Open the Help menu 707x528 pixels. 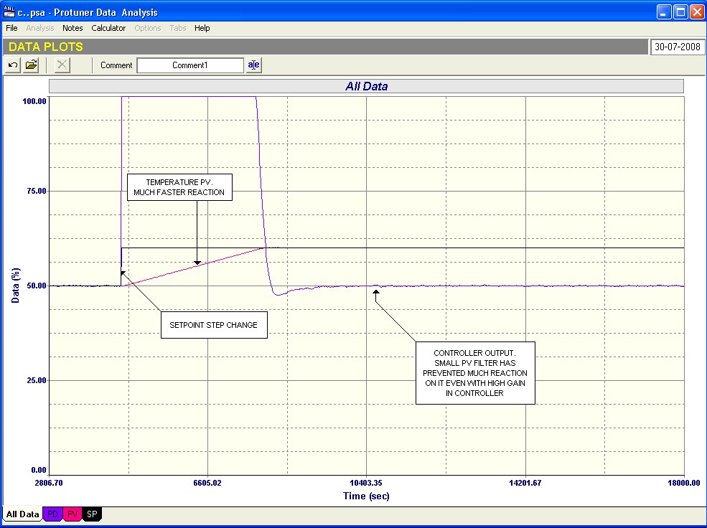202,28
